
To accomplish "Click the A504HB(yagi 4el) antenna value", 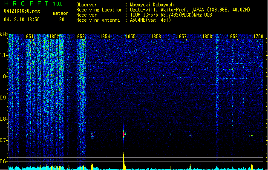I will click(x=150, y=20).
